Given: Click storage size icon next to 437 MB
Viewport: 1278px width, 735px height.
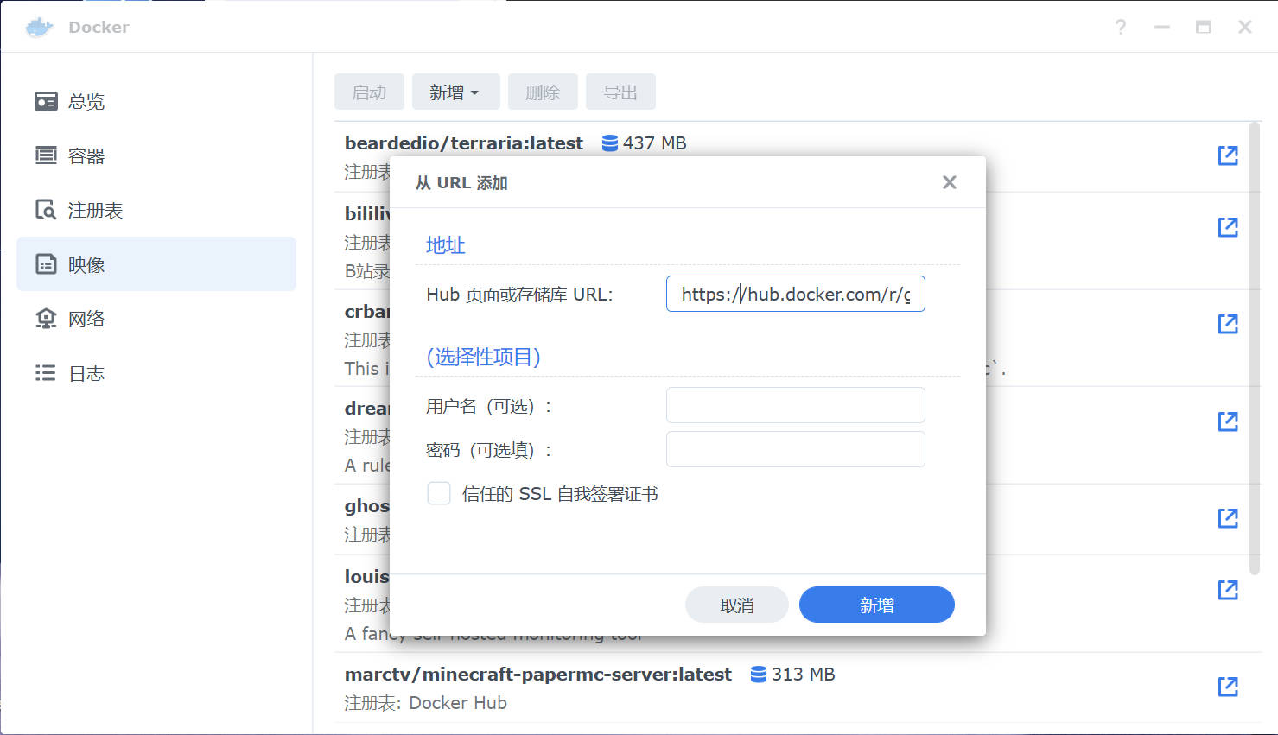Looking at the screenshot, I should [x=610, y=143].
